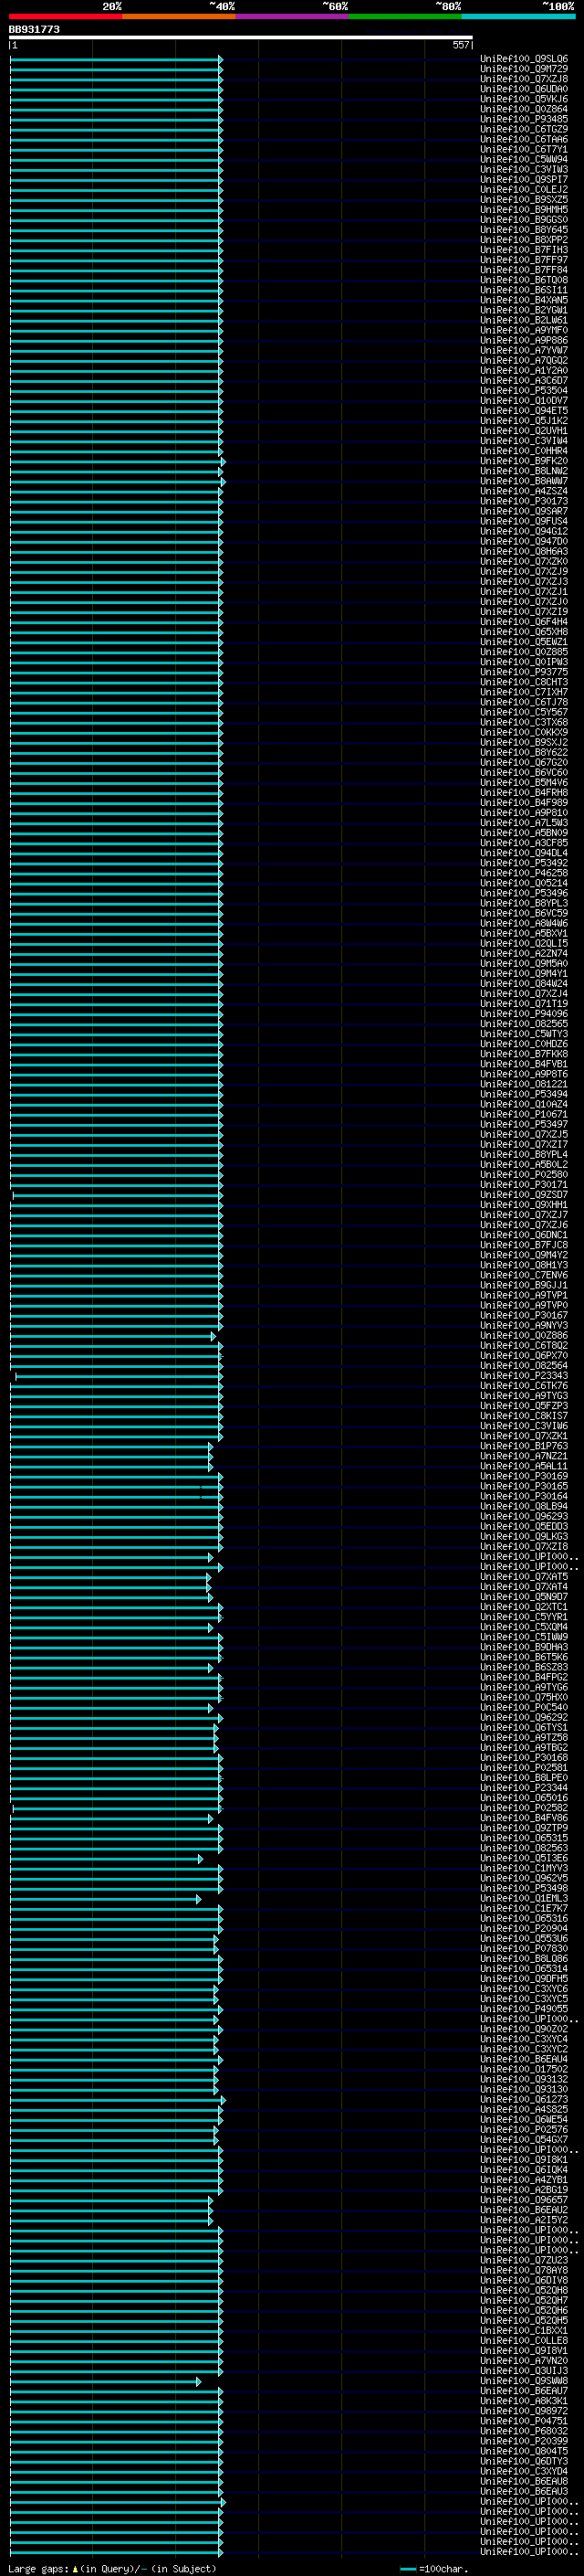584x2576 pixels.
Task: Select hit UniRef100_P30173
Action: (524, 501)
